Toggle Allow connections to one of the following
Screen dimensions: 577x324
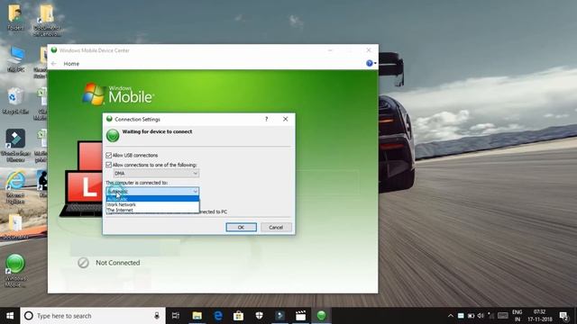coord(108,165)
